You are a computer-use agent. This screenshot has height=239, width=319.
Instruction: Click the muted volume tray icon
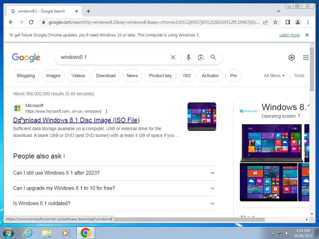tap(288, 233)
